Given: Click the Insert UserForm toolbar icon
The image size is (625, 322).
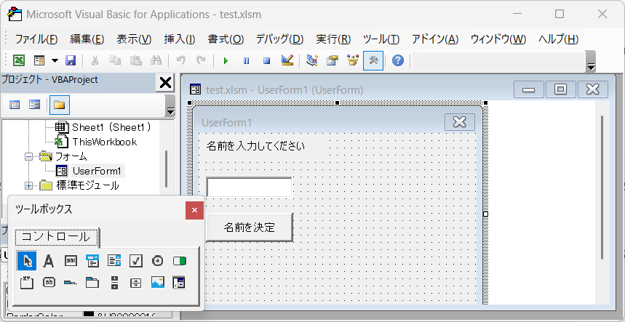Looking at the screenshot, I should point(39,61).
